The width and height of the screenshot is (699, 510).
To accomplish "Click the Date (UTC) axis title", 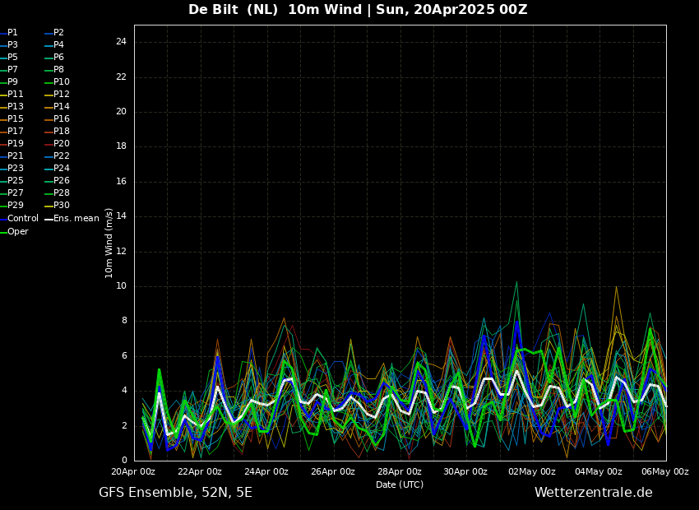I will click(x=400, y=484).
